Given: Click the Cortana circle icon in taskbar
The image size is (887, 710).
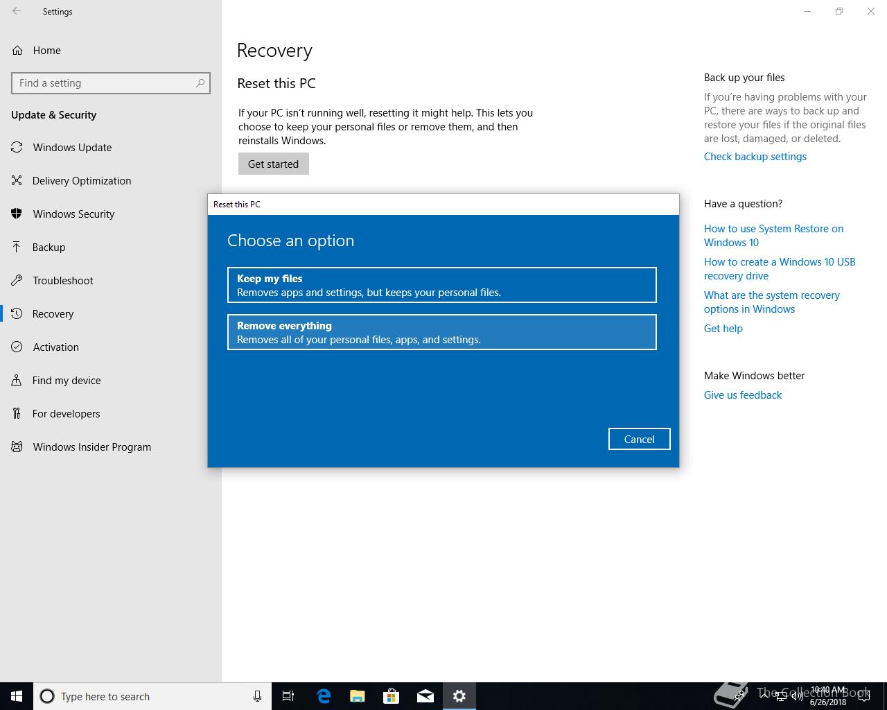Looking at the screenshot, I should coord(47,696).
